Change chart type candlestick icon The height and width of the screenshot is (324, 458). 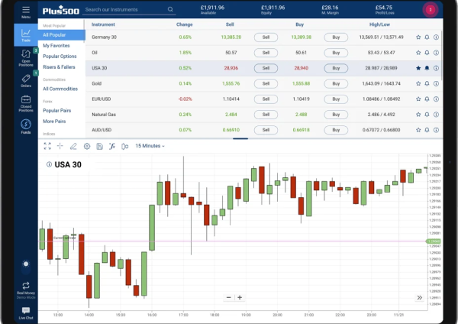[x=124, y=146]
